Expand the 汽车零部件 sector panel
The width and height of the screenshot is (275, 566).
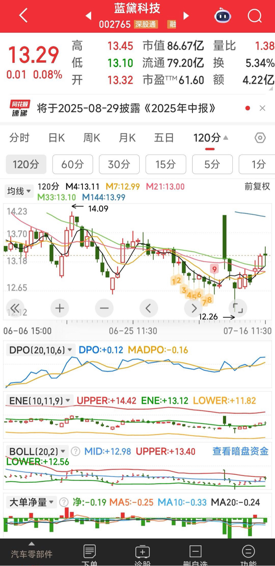[x=32, y=552]
